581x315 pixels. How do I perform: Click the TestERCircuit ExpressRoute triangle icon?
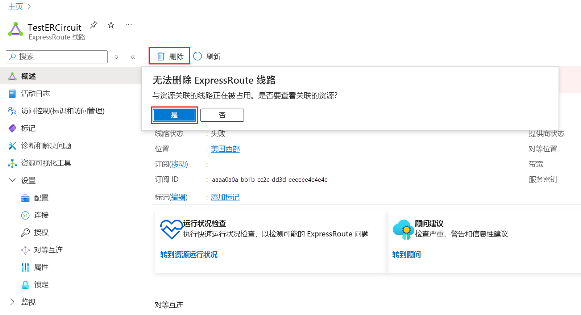16,29
